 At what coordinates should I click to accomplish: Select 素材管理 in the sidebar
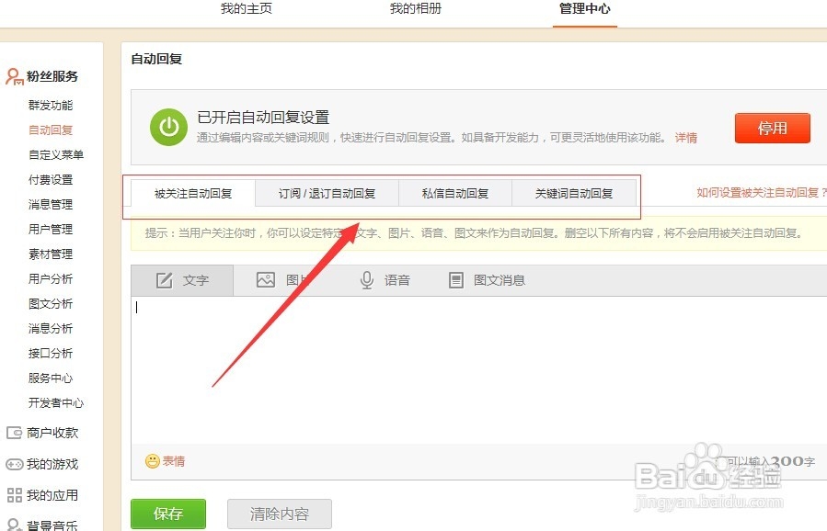click(51, 254)
